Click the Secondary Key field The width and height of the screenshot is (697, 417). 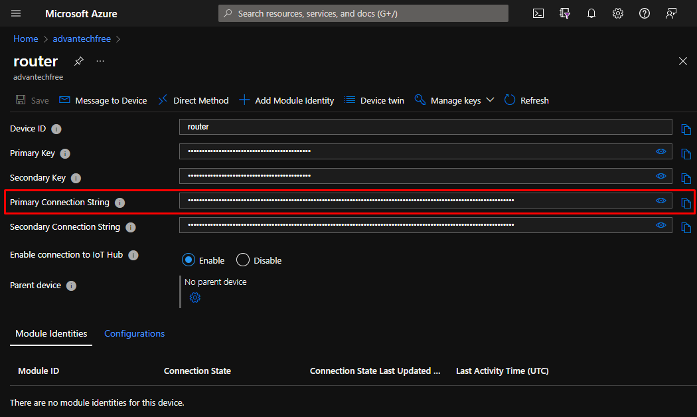[426, 175]
